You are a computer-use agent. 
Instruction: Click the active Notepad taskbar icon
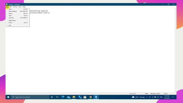pos(96,97)
